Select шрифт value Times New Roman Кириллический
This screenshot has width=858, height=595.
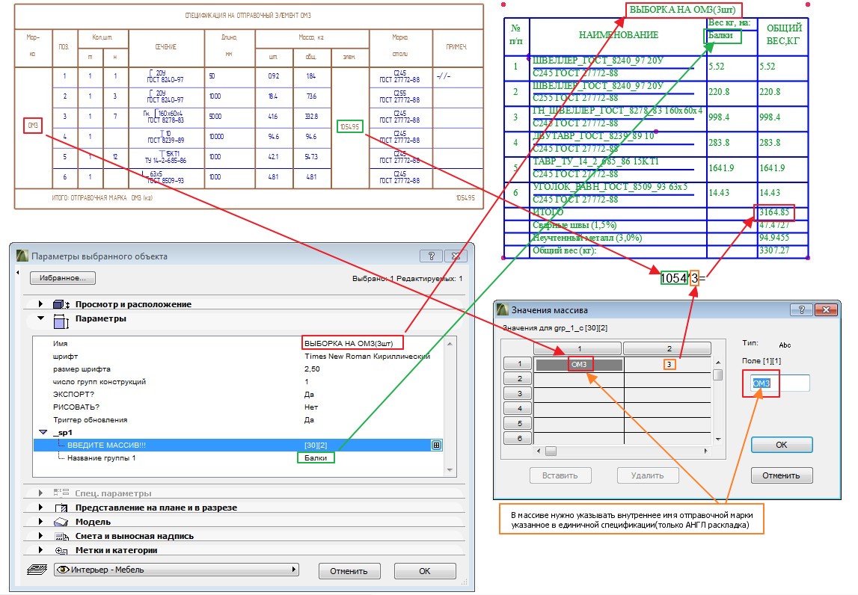tap(367, 356)
